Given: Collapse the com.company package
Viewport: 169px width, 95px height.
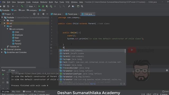Looking at the screenshot, I should (7, 29).
